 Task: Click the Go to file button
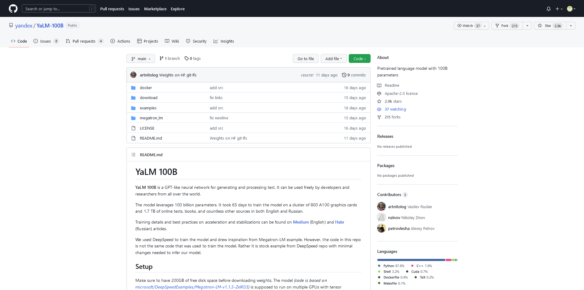tap(305, 59)
